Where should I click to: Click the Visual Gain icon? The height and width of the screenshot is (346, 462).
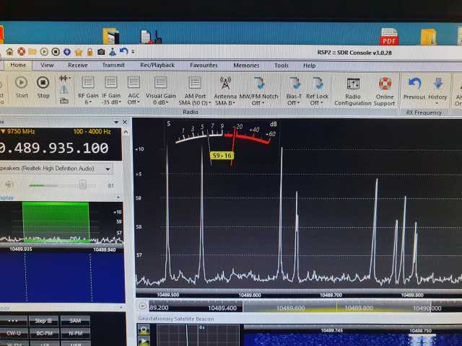click(160, 83)
